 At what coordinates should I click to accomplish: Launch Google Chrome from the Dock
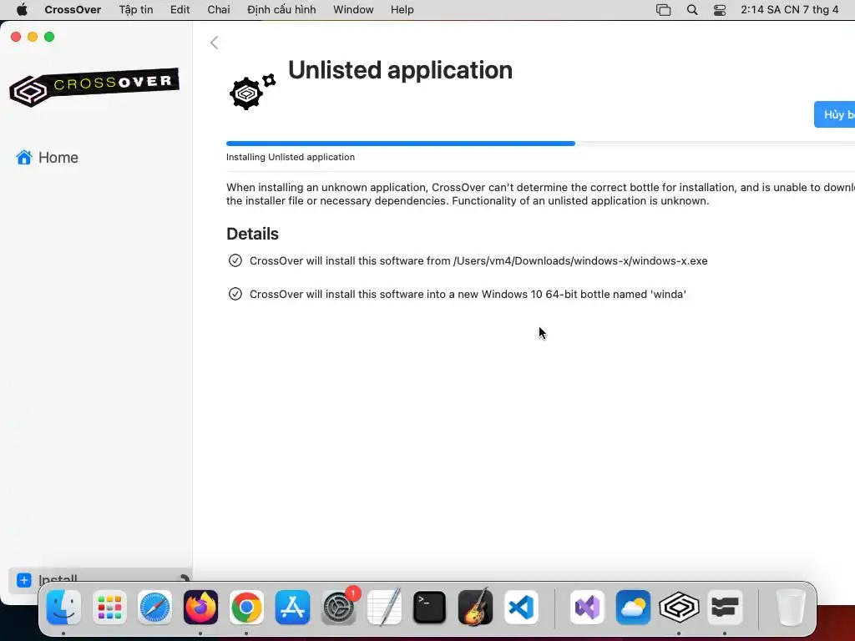(246, 607)
